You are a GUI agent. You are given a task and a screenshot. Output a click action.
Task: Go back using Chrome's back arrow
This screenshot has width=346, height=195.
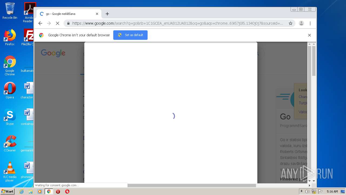pyautogui.click(x=40, y=23)
